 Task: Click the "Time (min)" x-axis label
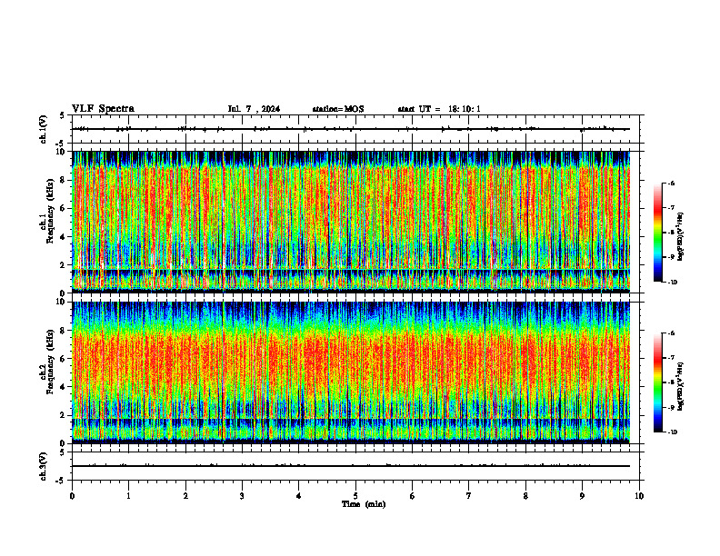click(364, 504)
